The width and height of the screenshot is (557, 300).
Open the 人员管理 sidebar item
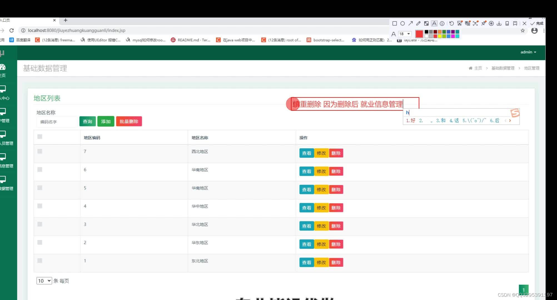click(6, 138)
